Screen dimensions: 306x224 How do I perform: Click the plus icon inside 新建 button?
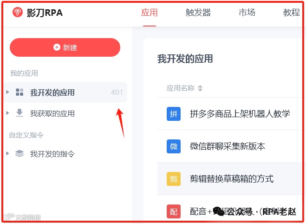57,47
